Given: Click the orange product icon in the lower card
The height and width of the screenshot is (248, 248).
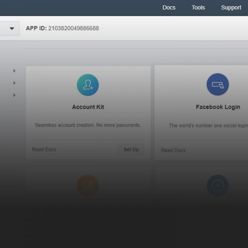Looking at the screenshot, I should pos(88,186).
